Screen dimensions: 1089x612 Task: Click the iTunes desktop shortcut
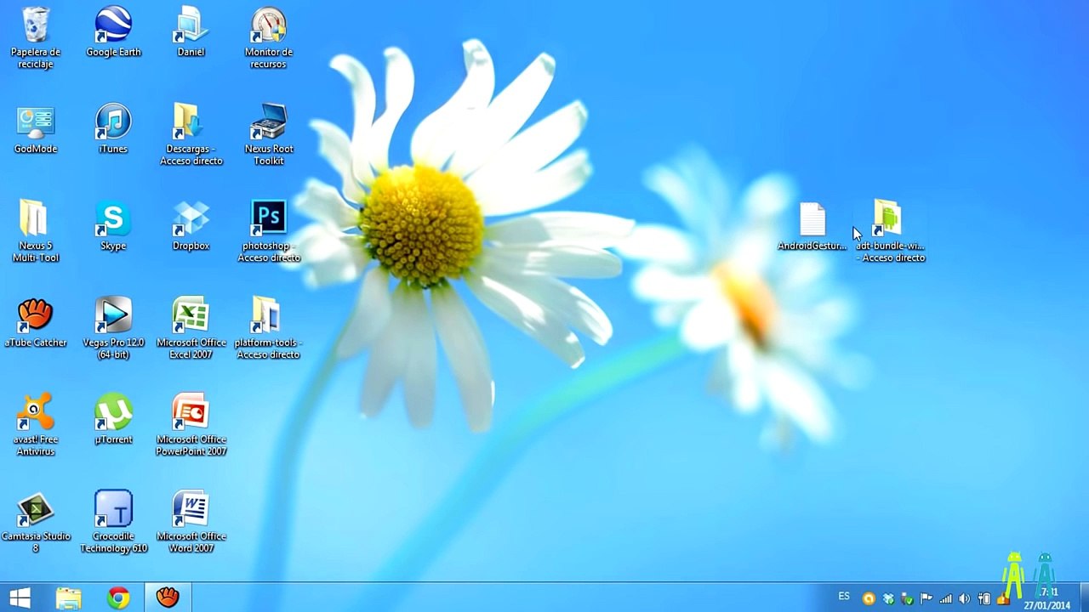click(x=113, y=129)
